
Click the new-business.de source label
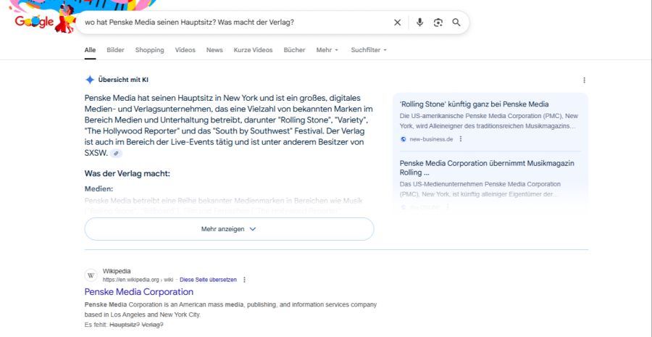click(431, 139)
